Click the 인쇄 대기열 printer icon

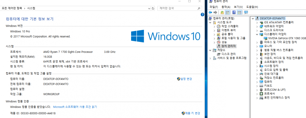coord(261,74)
